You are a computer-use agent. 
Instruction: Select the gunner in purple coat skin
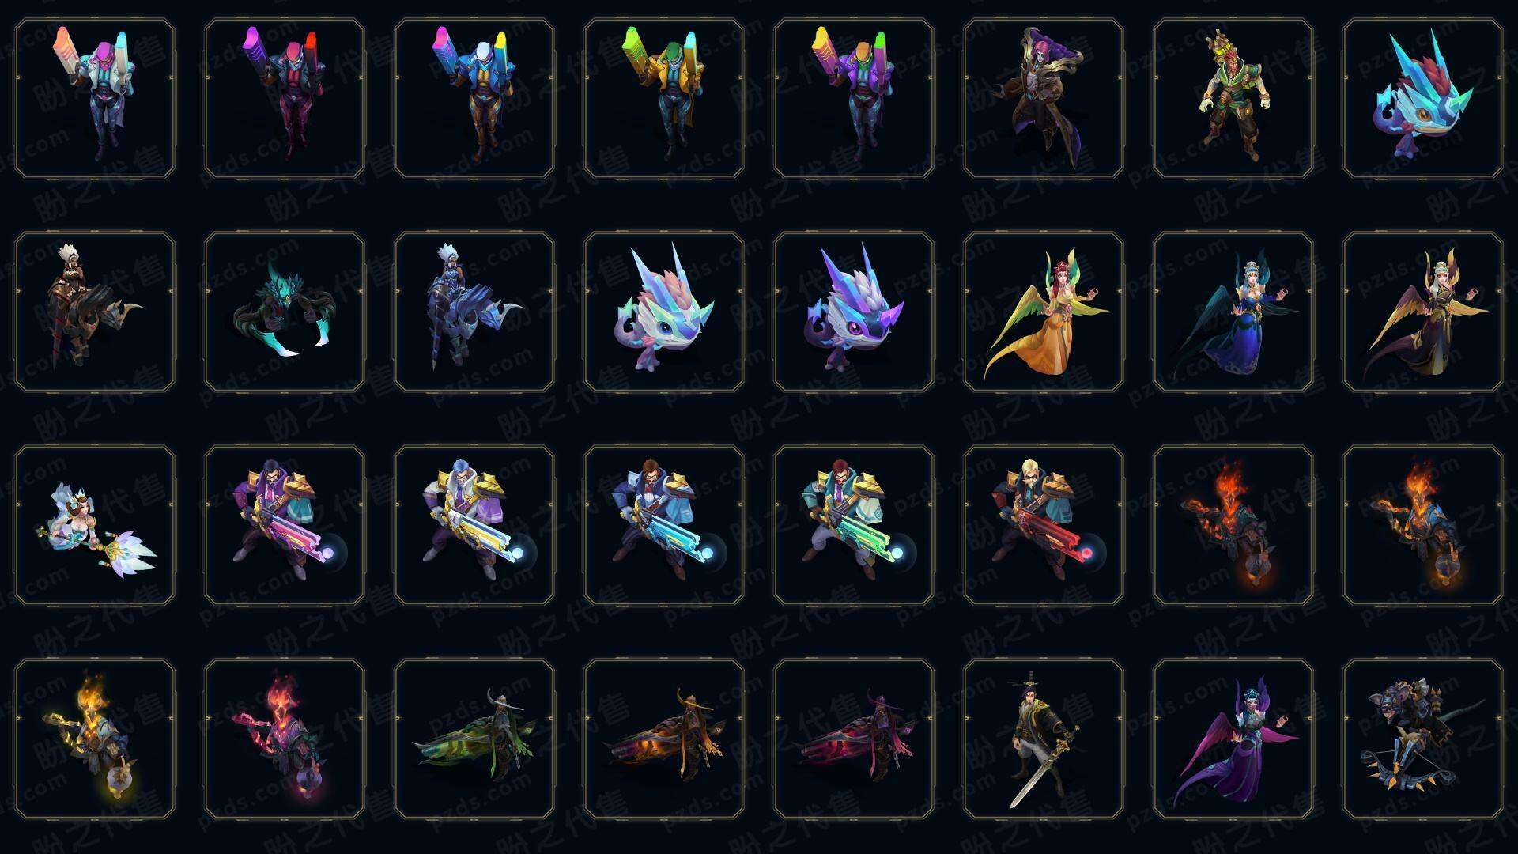(284, 525)
